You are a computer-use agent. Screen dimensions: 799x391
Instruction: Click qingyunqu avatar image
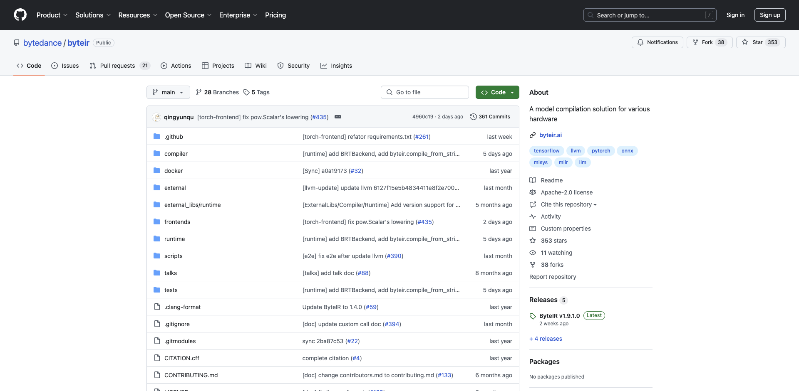pyautogui.click(x=156, y=117)
